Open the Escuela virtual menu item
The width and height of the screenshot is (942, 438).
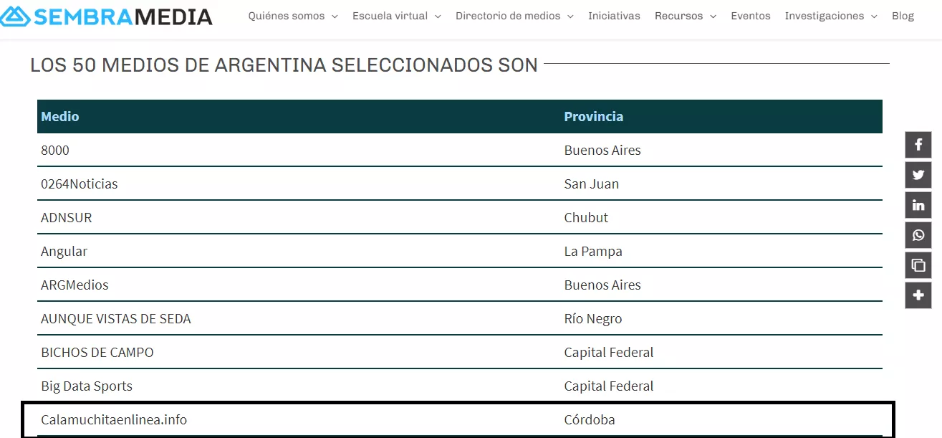pyautogui.click(x=390, y=15)
